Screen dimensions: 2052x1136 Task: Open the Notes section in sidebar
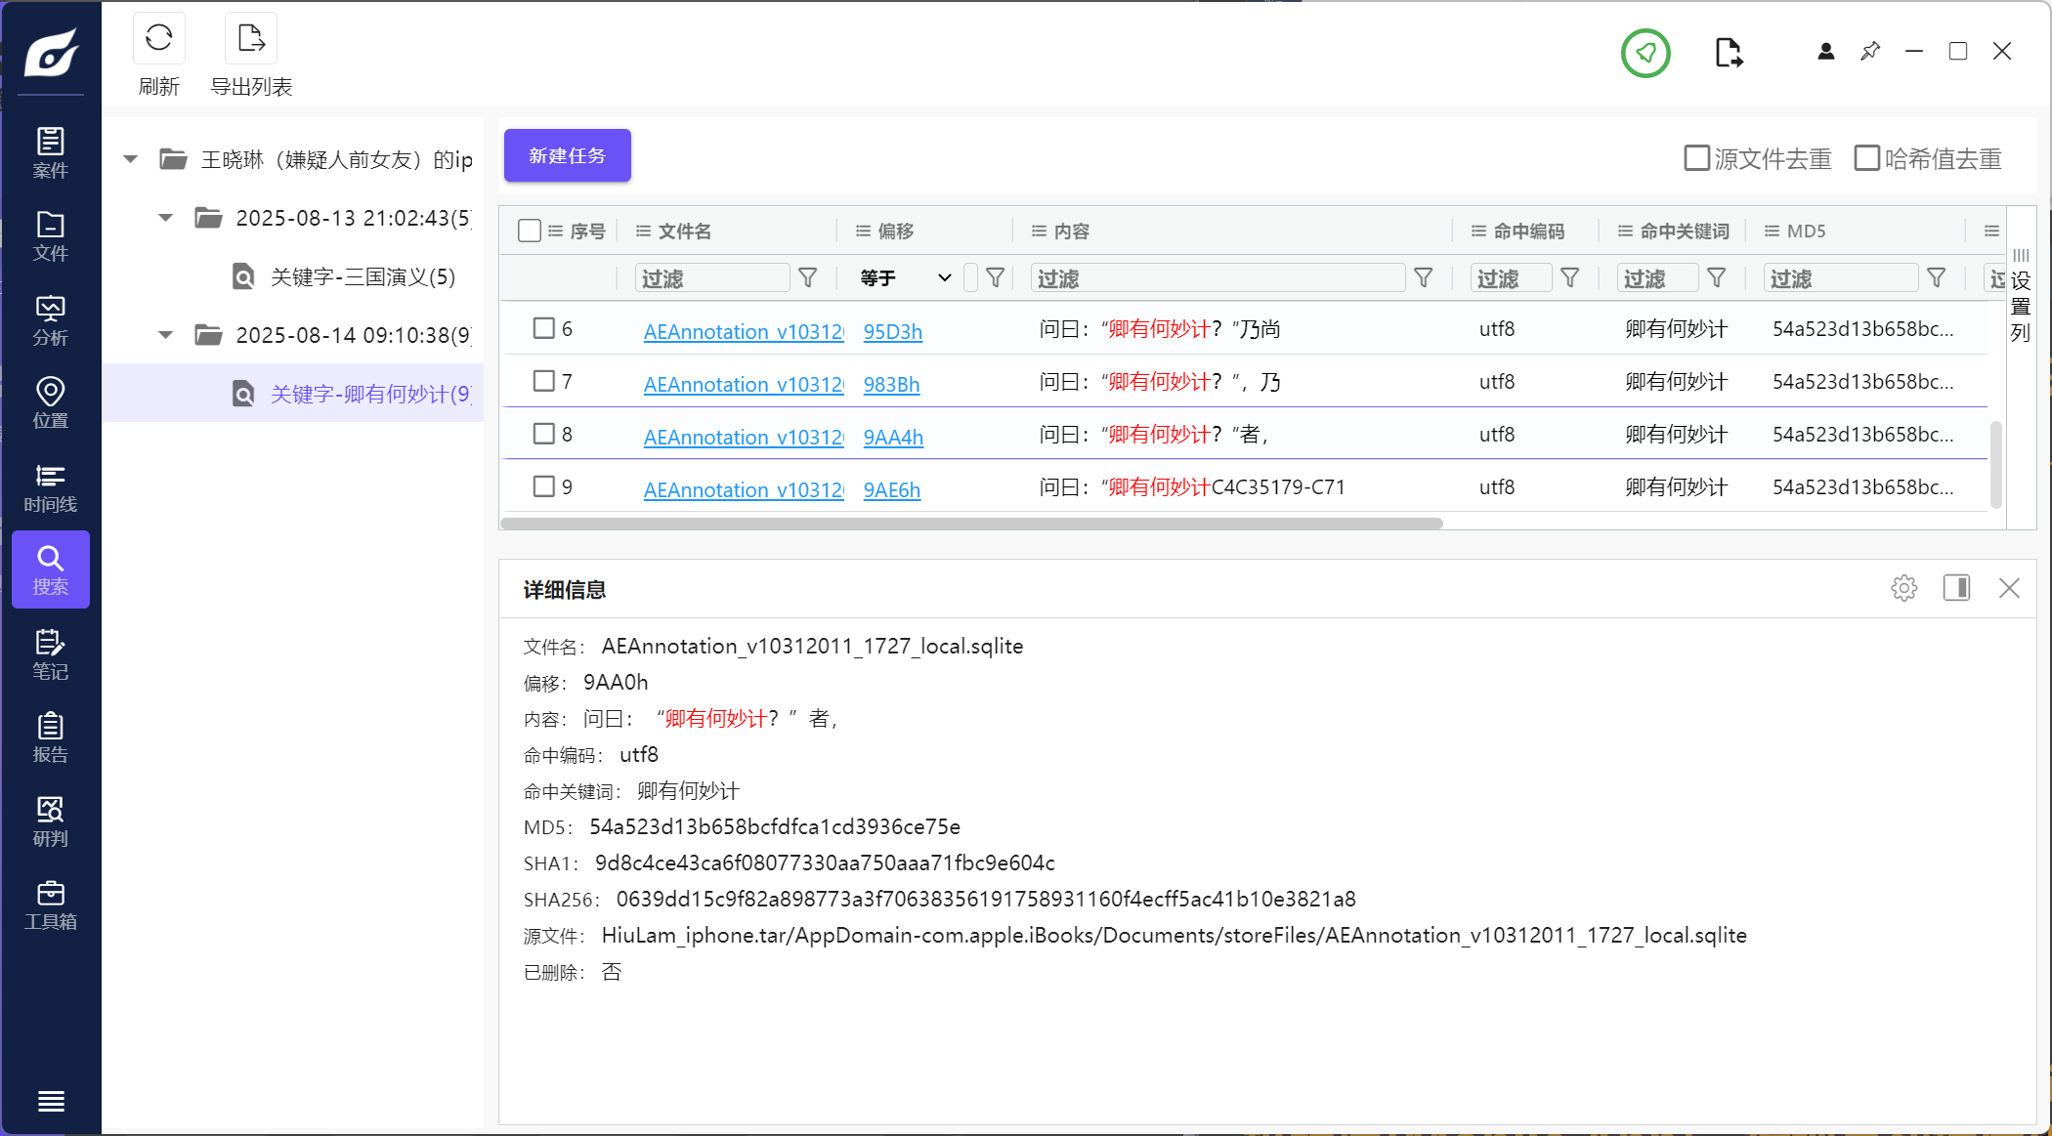(x=50, y=654)
